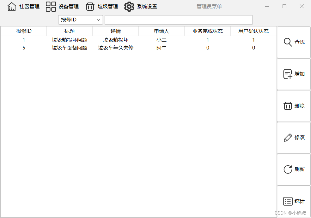Click the 业务完成状态 column header
The height and width of the screenshot is (218, 311).
tap(207, 31)
